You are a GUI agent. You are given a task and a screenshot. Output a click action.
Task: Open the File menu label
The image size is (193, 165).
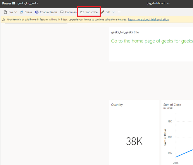11,12
